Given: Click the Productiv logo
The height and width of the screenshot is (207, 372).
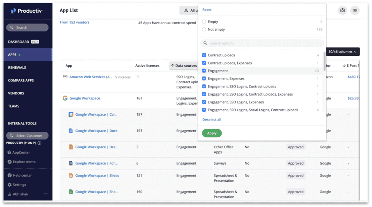Looking at the screenshot, I should [27, 10].
